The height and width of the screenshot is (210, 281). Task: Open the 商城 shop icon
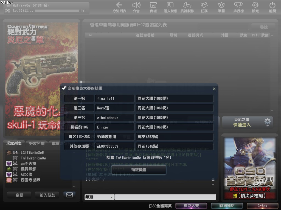click(153, 5)
